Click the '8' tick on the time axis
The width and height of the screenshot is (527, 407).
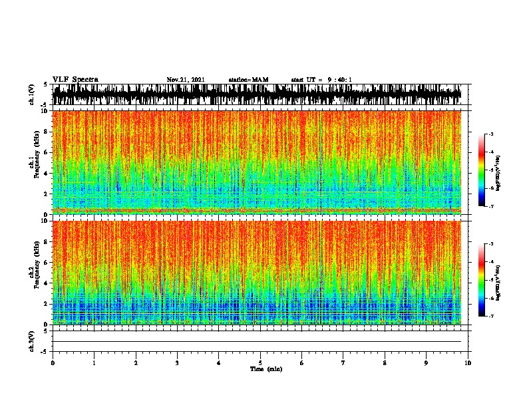click(385, 363)
